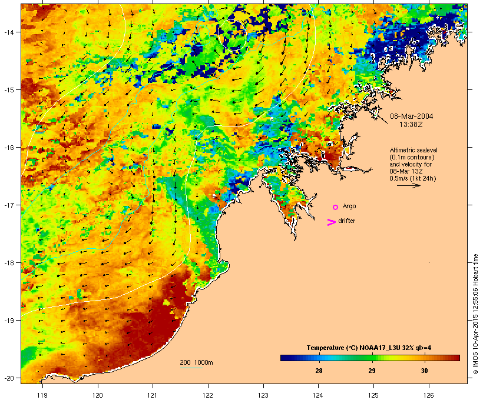Click the colorbar tick label 30
This screenshot has width=483, height=400.
tap(425, 371)
